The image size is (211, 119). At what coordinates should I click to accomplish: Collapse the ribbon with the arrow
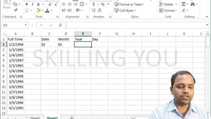pyautogui.click(x=207, y=17)
